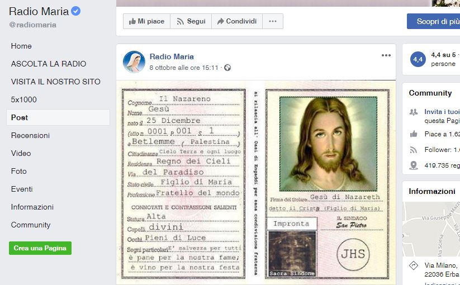Click the Piace a likes count text

pos(442,134)
